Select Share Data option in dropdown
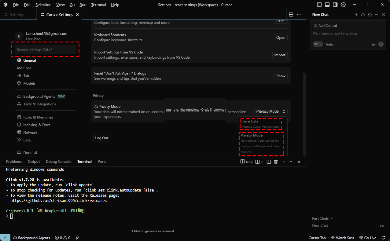This screenshot has width=390, height=241. point(260,124)
